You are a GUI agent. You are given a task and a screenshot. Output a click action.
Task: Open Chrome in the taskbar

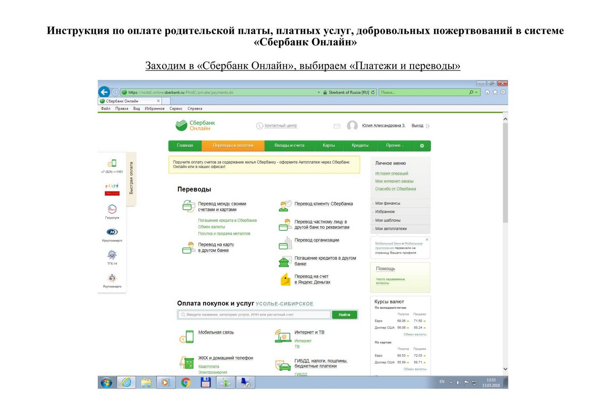point(185,383)
